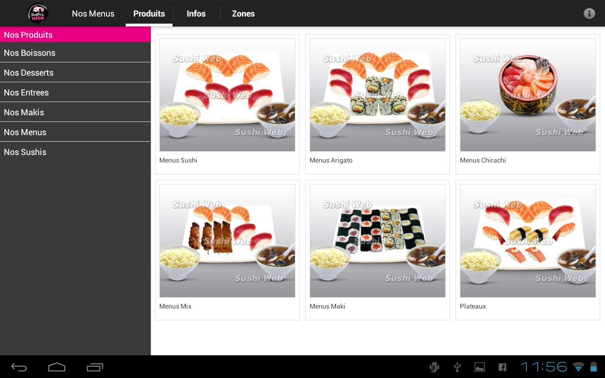Click the 'Menus Sushi' caption text
Image resolution: width=605 pixels, height=378 pixels.
pos(178,160)
